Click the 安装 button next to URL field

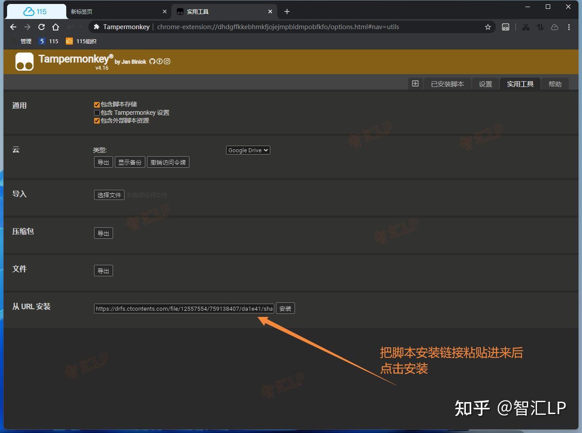[x=285, y=308]
